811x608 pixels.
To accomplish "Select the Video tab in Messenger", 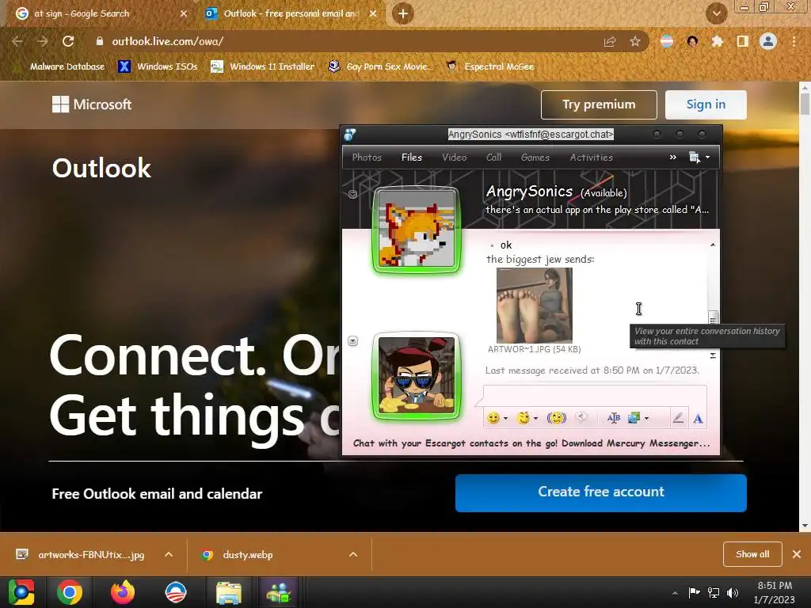I will [454, 158].
